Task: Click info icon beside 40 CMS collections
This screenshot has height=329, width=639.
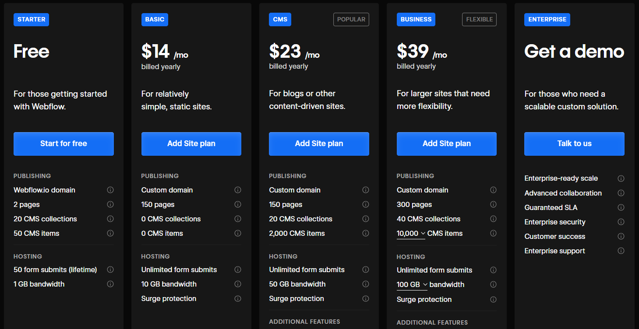Action: [x=493, y=219]
